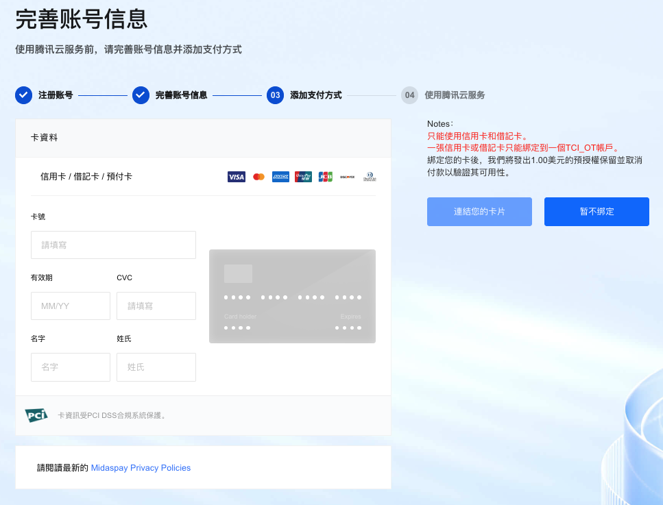Click the 信用卡 / 借記卡 / 預付卡 label
The height and width of the screenshot is (505, 663).
[x=86, y=177]
